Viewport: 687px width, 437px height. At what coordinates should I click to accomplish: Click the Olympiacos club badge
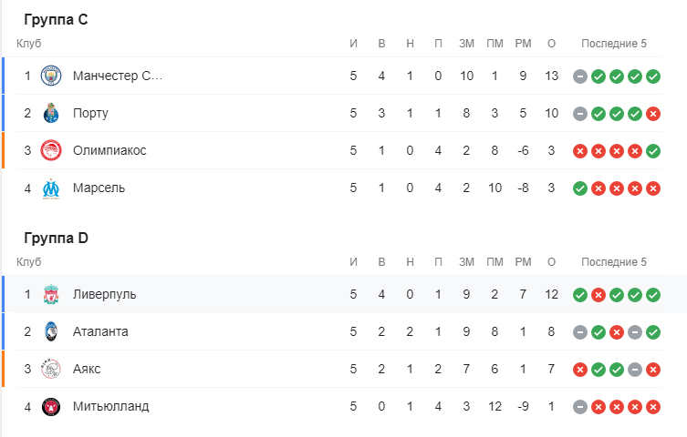pos(50,150)
